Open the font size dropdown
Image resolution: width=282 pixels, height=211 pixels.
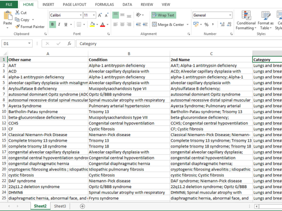[94, 15]
